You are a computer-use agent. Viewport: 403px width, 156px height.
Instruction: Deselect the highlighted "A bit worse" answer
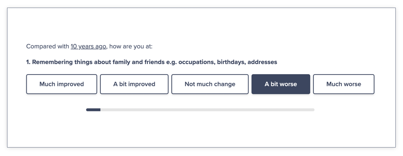click(281, 84)
